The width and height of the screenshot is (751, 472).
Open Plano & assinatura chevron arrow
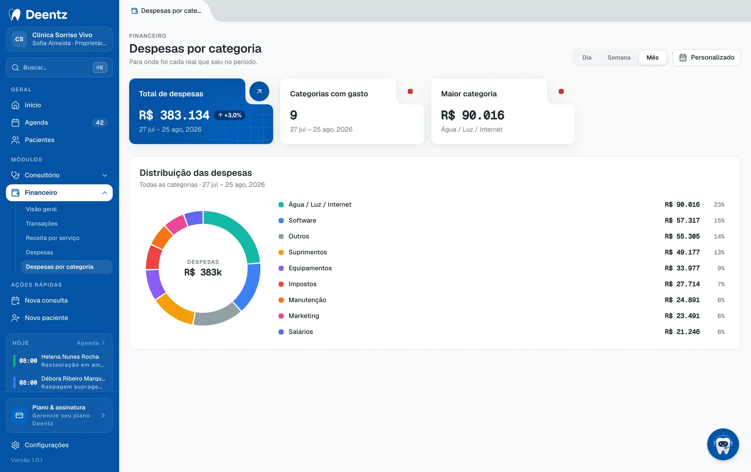click(103, 415)
